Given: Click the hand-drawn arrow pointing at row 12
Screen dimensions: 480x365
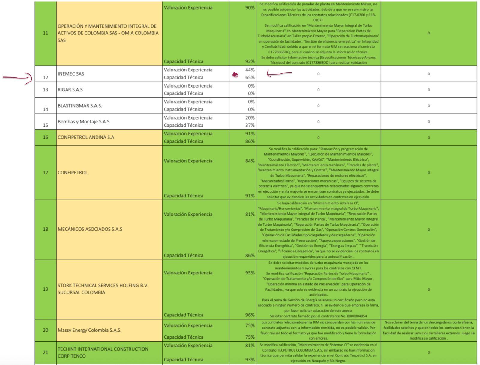Looking at the screenshot, I should click(x=18, y=79).
